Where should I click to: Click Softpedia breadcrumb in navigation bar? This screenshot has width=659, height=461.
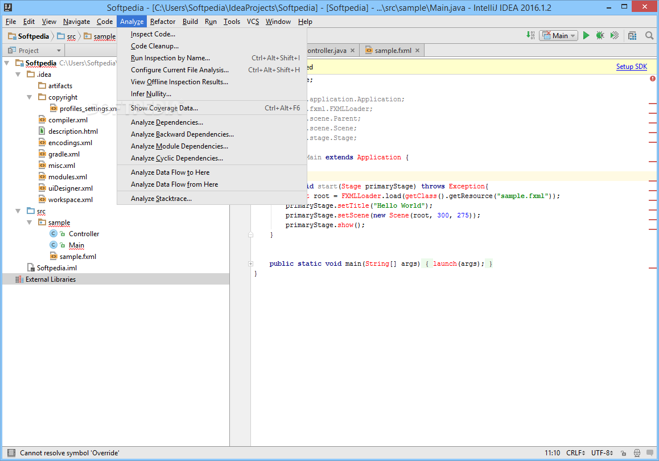pos(28,36)
